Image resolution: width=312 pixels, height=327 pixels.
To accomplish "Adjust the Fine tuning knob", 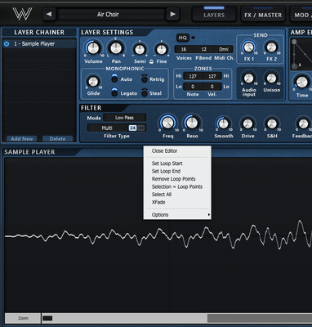I will [x=162, y=50].
